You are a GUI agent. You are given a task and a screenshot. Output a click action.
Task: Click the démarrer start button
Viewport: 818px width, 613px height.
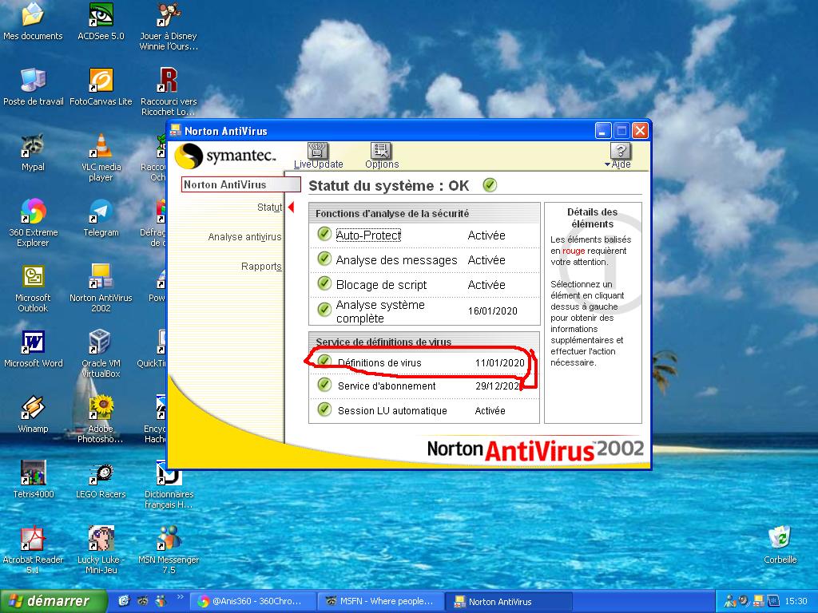coord(54,601)
